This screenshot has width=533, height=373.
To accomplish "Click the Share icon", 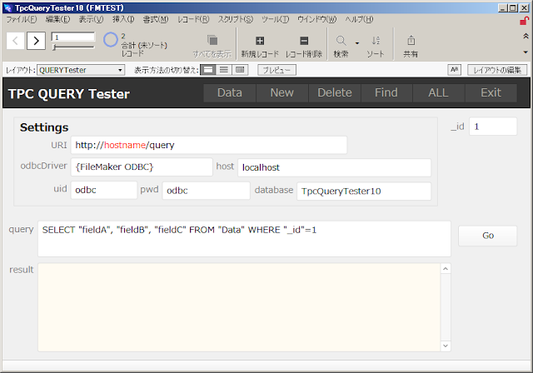I will pos(411,41).
